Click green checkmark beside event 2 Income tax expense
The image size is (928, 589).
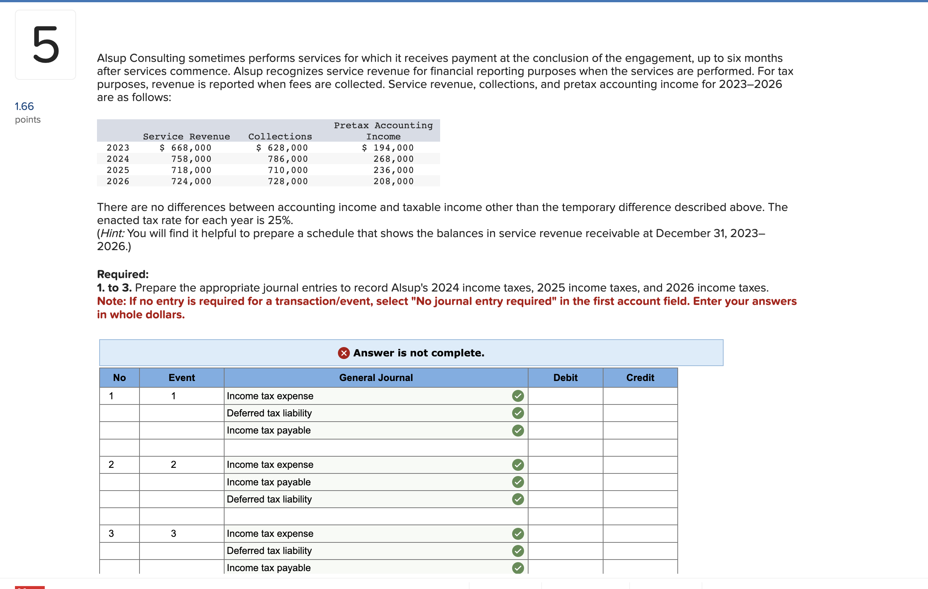[518, 464]
